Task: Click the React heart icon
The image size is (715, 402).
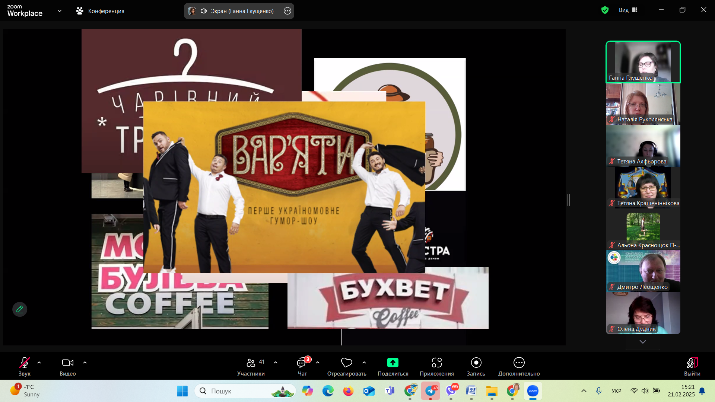Action: pyautogui.click(x=346, y=363)
